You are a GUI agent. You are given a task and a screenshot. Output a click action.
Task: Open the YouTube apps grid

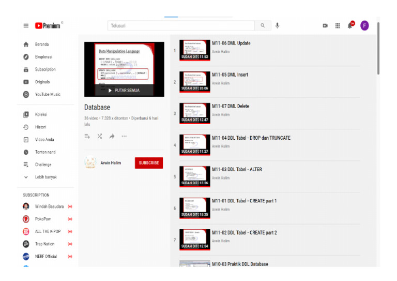click(338, 25)
